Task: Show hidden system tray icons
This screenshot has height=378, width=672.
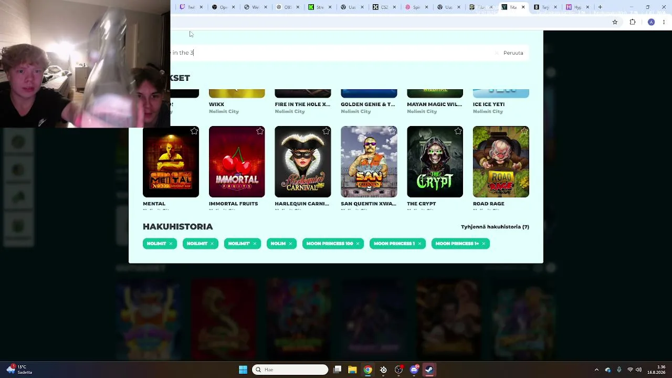Action: (596, 370)
